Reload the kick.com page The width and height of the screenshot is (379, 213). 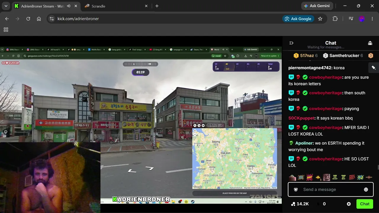click(28, 19)
